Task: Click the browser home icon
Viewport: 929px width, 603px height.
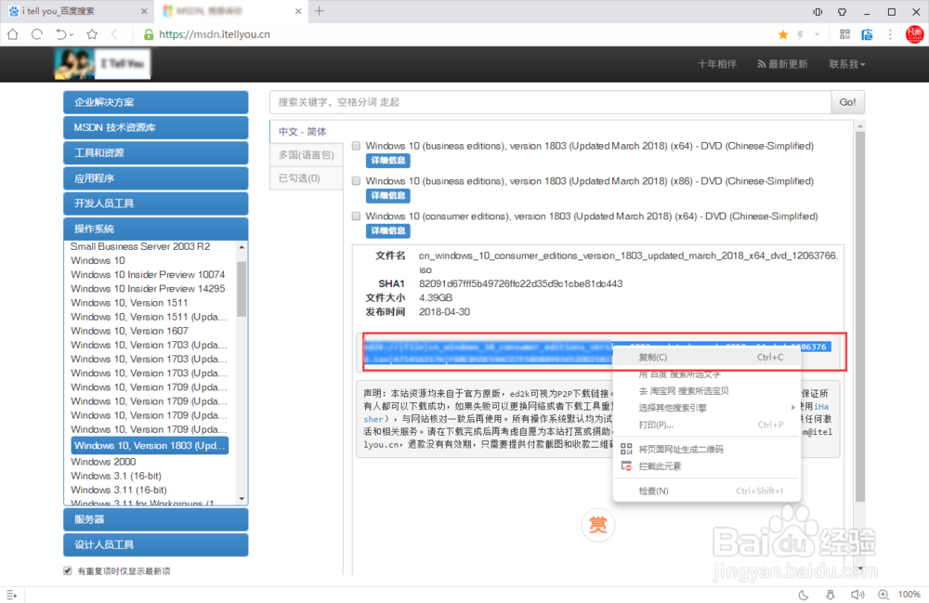Action: point(12,34)
